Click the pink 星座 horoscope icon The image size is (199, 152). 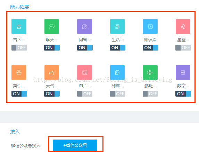tap(183, 26)
